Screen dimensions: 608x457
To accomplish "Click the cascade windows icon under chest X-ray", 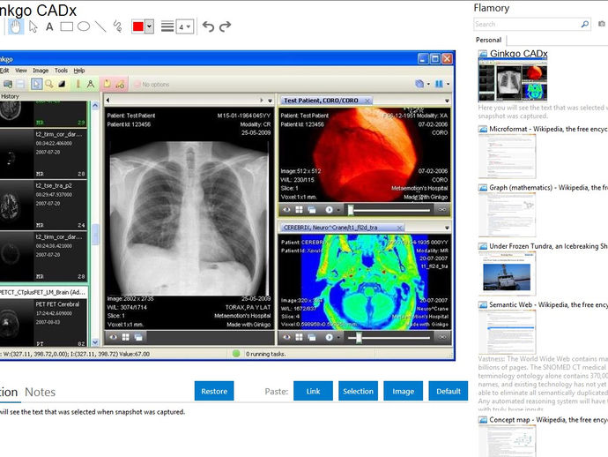I will tap(138, 337).
